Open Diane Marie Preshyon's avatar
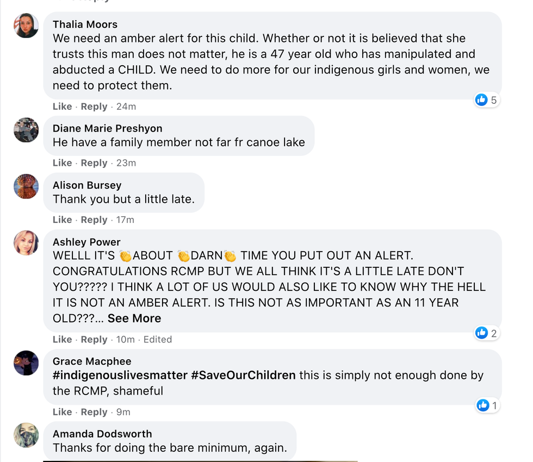The width and height of the screenshot is (533, 462). pyautogui.click(x=26, y=130)
